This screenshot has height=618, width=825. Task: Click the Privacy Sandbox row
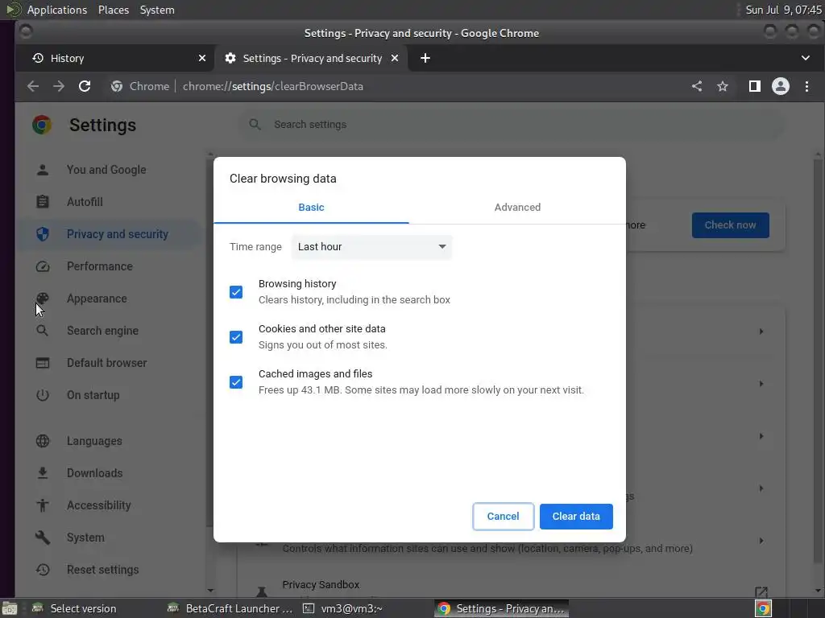(x=511, y=584)
